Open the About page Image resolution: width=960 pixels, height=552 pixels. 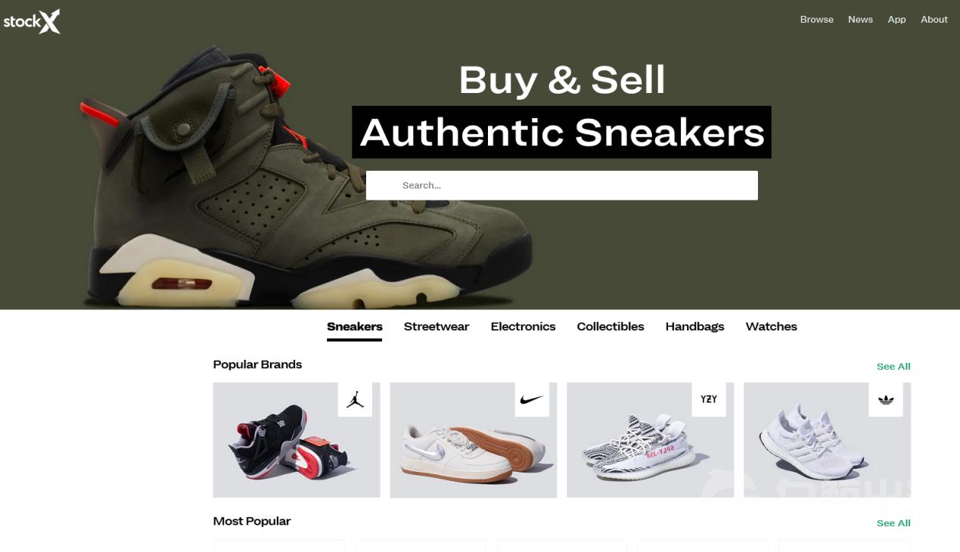pyautogui.click(x=934, y=20)
